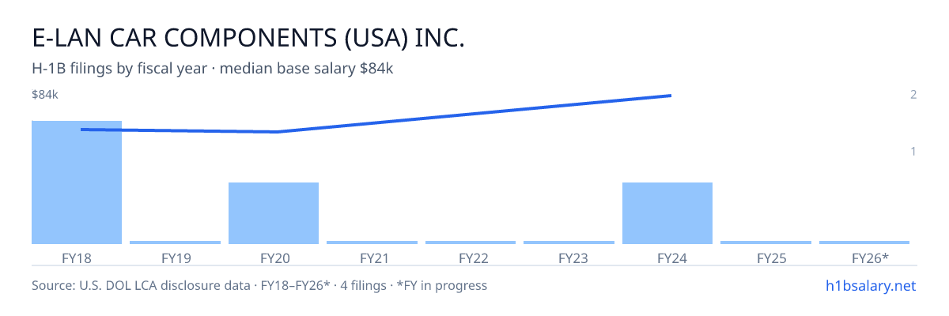Click the H-1B filings subtitle text
This screenshot has width=949, height=316.
coord(213,69)
